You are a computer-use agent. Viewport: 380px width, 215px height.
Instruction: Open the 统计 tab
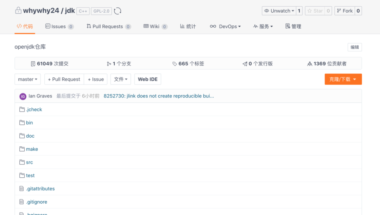tap(188, 26)
